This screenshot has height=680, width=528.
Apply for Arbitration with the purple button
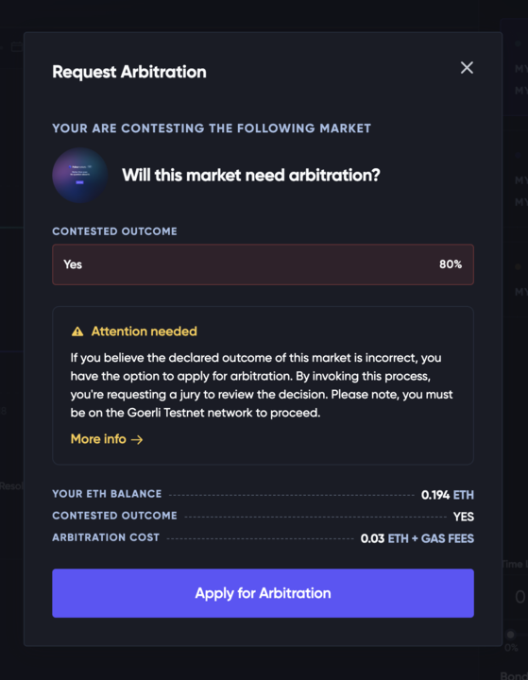(x=263, y=593)
